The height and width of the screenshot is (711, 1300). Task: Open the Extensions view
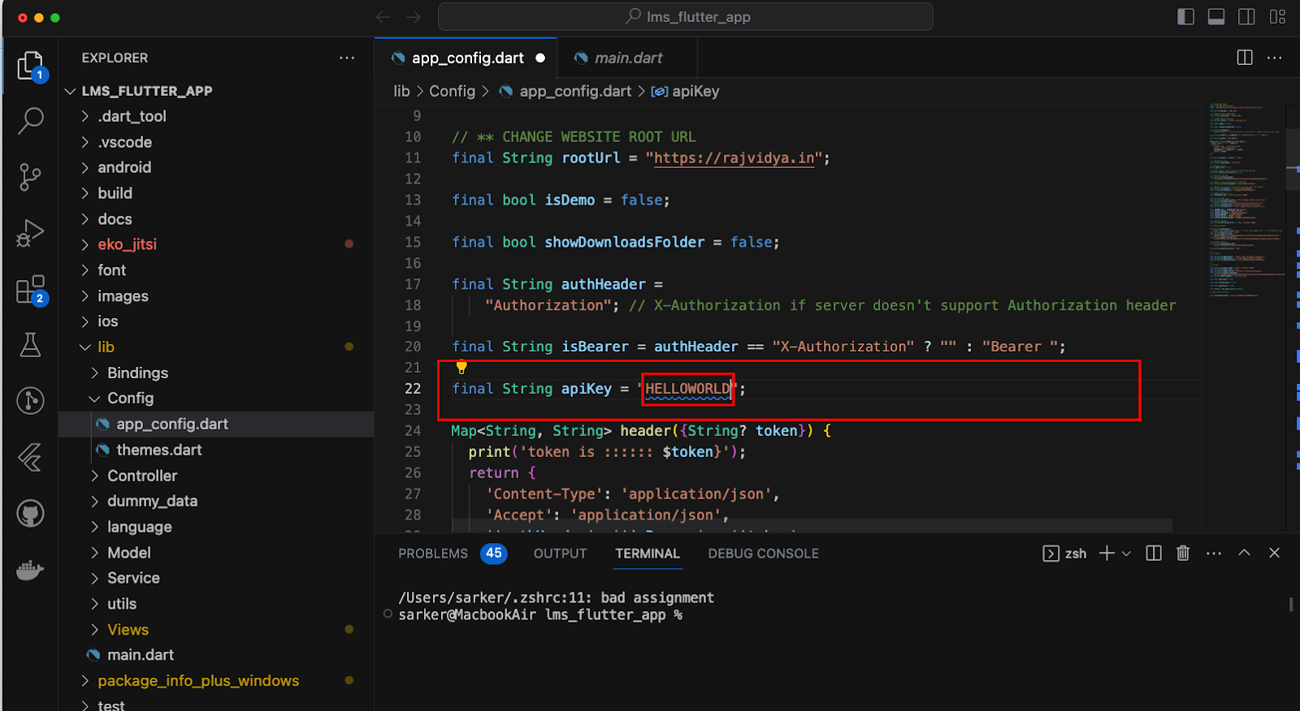(x=30, y=290)
